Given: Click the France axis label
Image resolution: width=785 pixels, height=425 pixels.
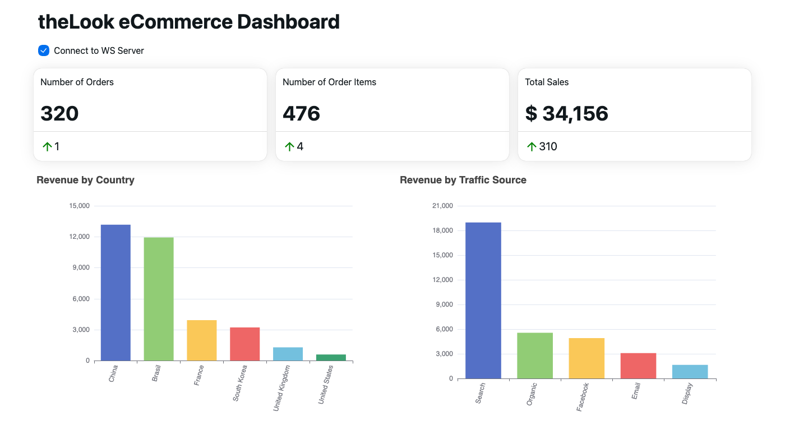Looking at the screenshot, I should coord(198,376).
